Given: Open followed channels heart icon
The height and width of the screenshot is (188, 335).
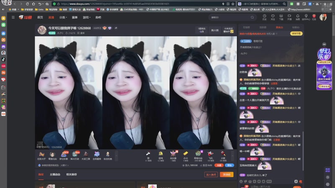Looking at the screenshot, I should coord(273,17).
